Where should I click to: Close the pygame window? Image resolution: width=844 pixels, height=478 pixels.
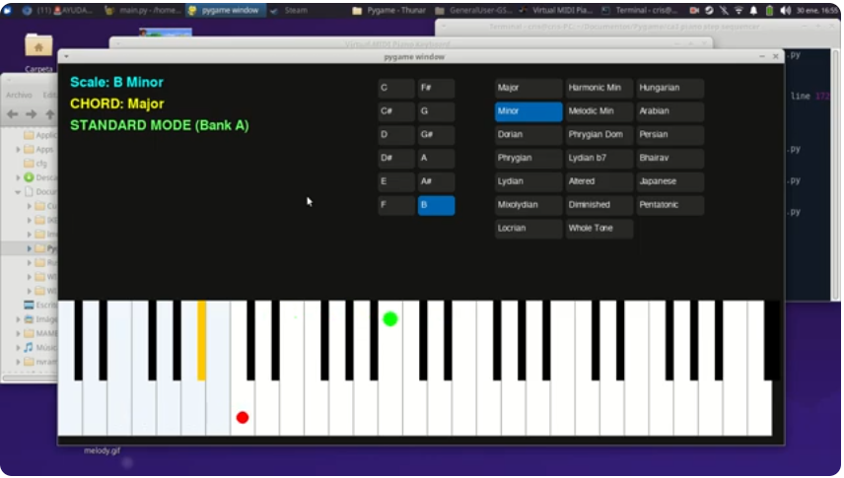(776, 56)
